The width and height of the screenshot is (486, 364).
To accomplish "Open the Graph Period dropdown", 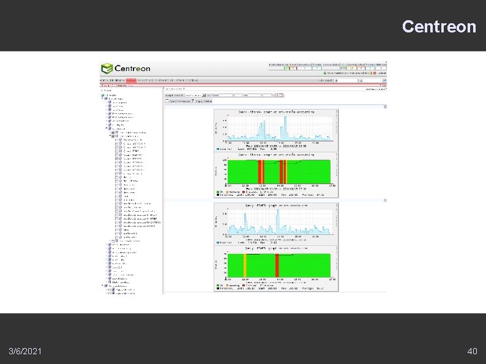I will (x=195, y=95).
